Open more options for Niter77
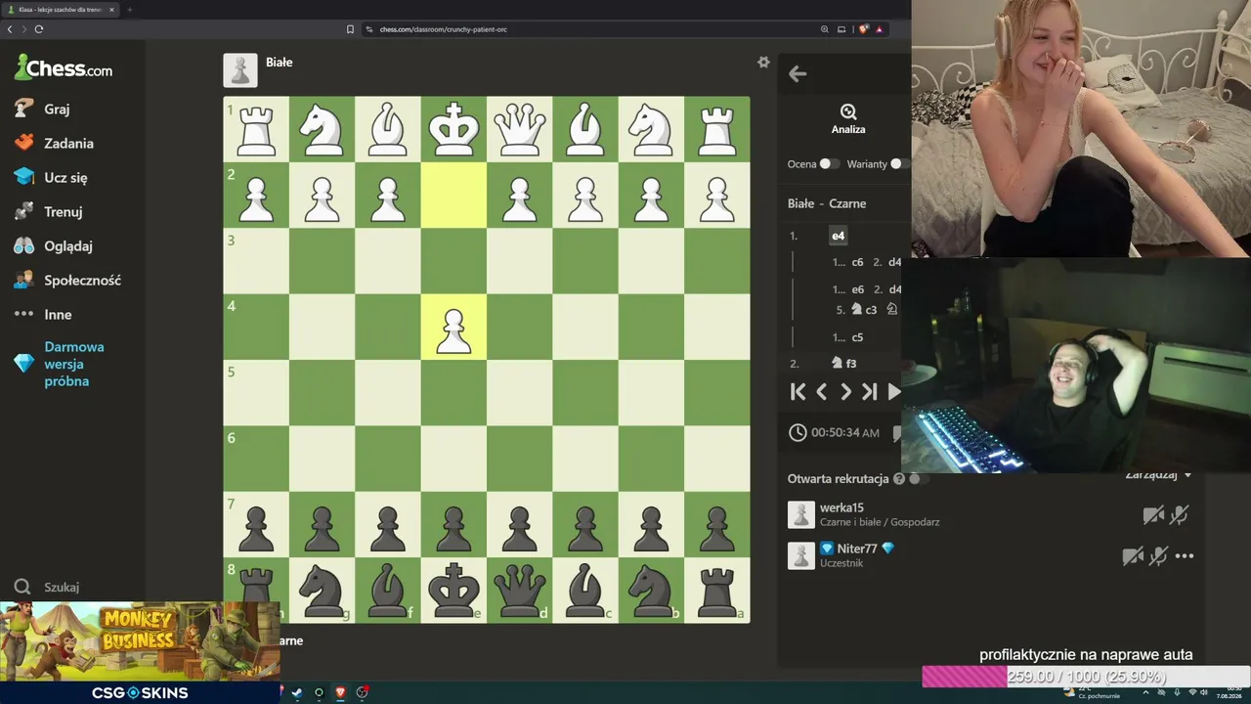 [1185, 556]
